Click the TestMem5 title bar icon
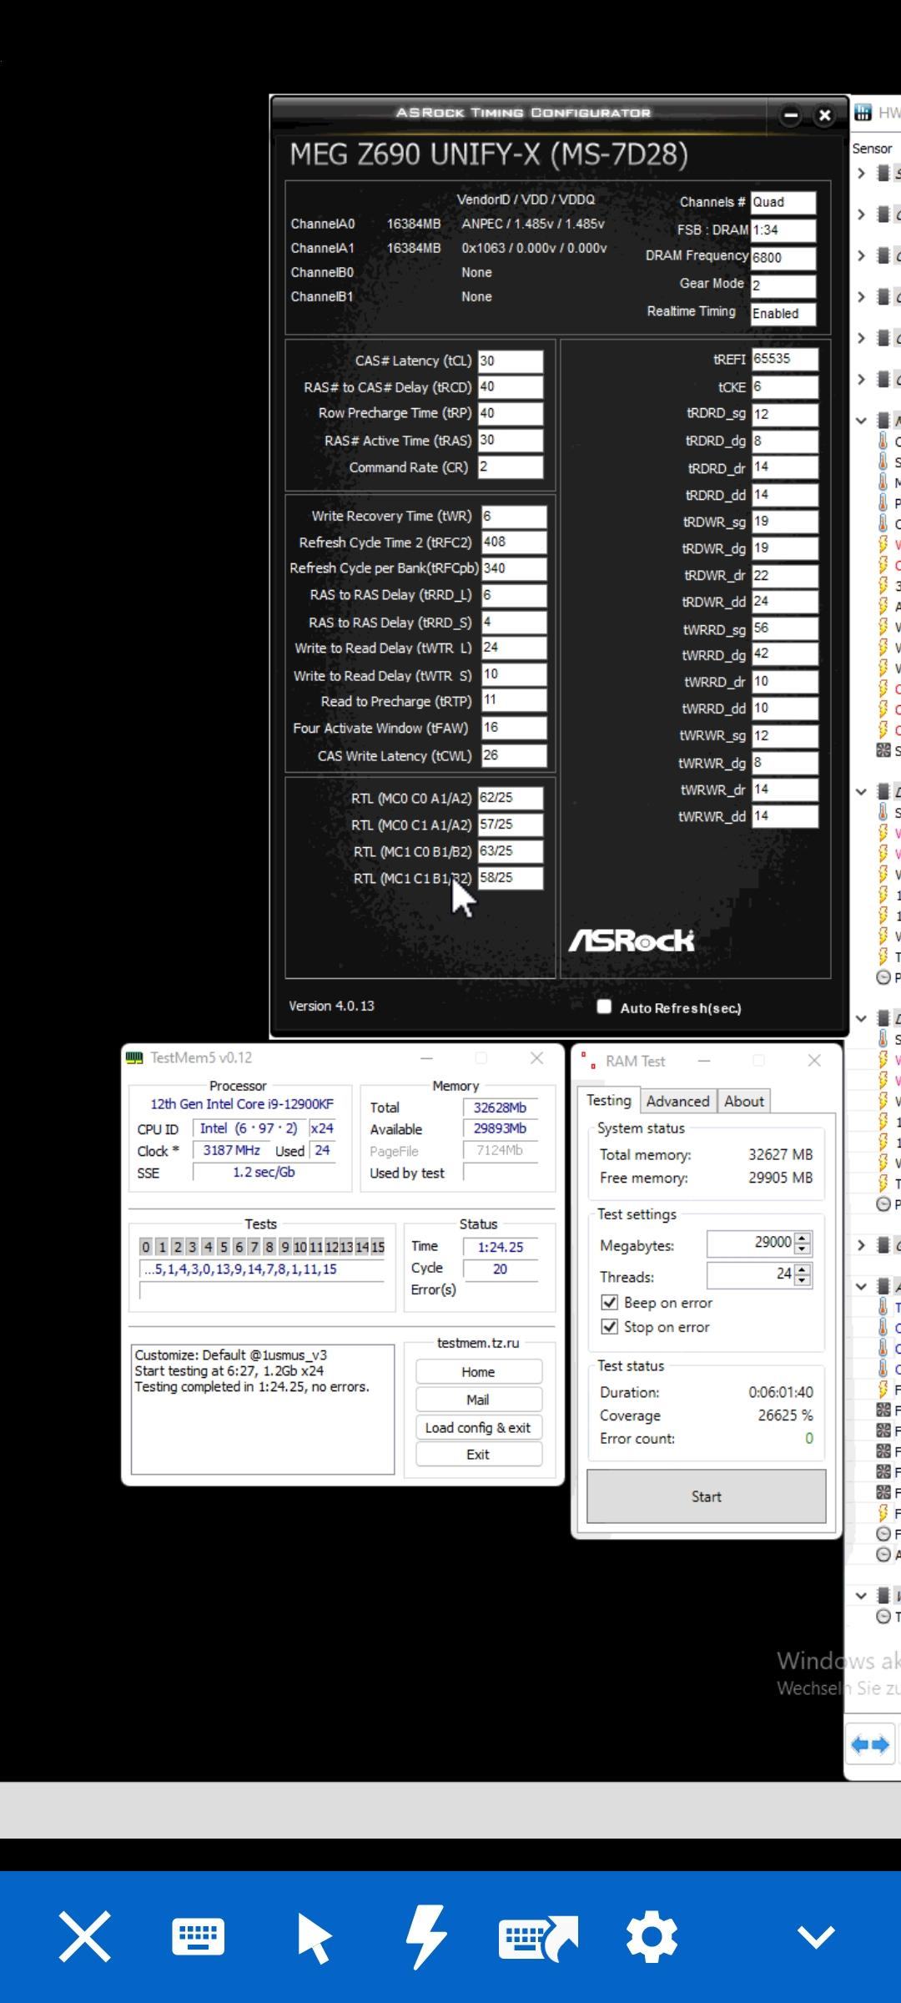 click(x=134, y=1057)
